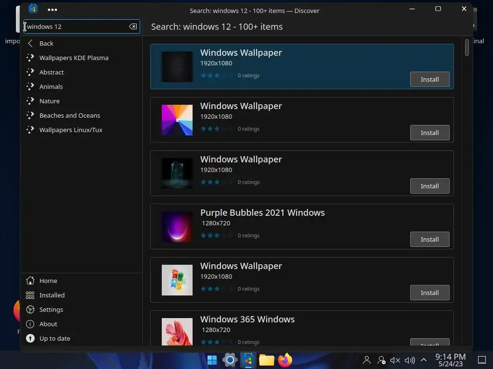Click Discover app icon on taskbar
This screenshot has height=369, width=493.
248,360
